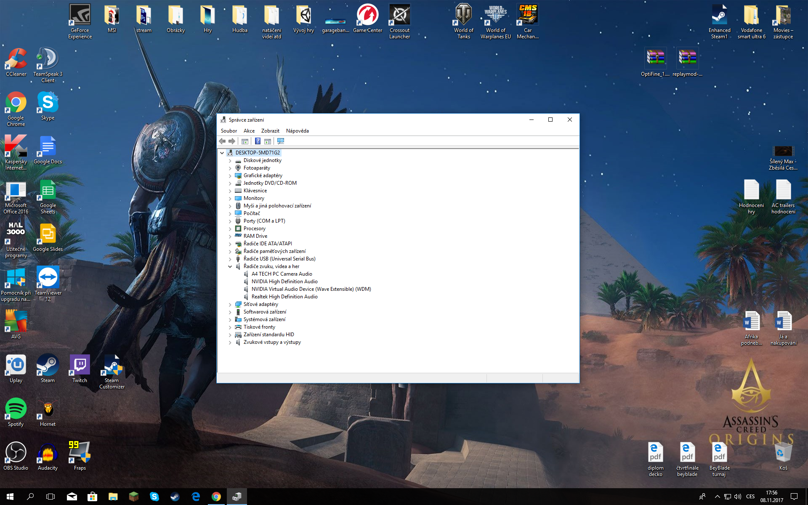Click the TeamViewer 12 desktop icon
Viewport: 808px width, 505px height.
[x=48, y=284]
